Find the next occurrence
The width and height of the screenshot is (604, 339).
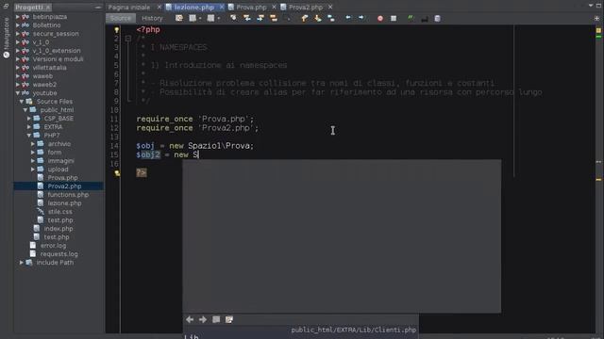point(260,18)
